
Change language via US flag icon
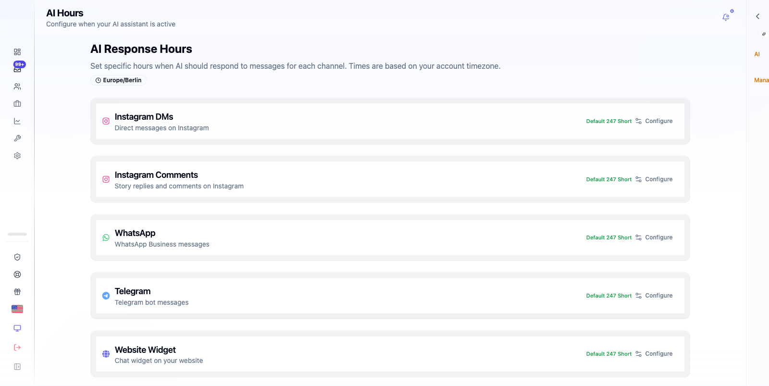click(x=17, y=309)
